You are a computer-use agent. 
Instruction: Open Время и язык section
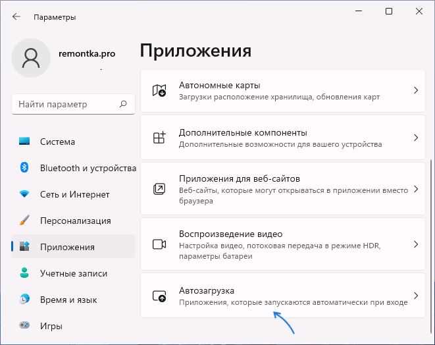[73, 300]
